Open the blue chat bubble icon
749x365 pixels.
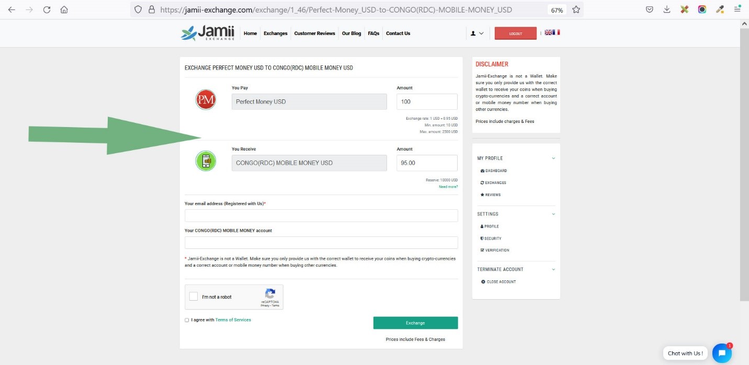[722, 353]
